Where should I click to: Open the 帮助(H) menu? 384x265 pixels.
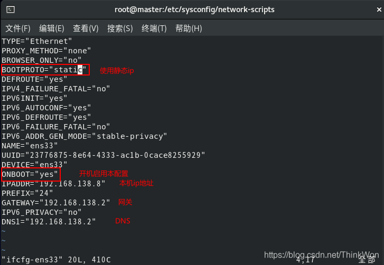[x=189, y=28]
